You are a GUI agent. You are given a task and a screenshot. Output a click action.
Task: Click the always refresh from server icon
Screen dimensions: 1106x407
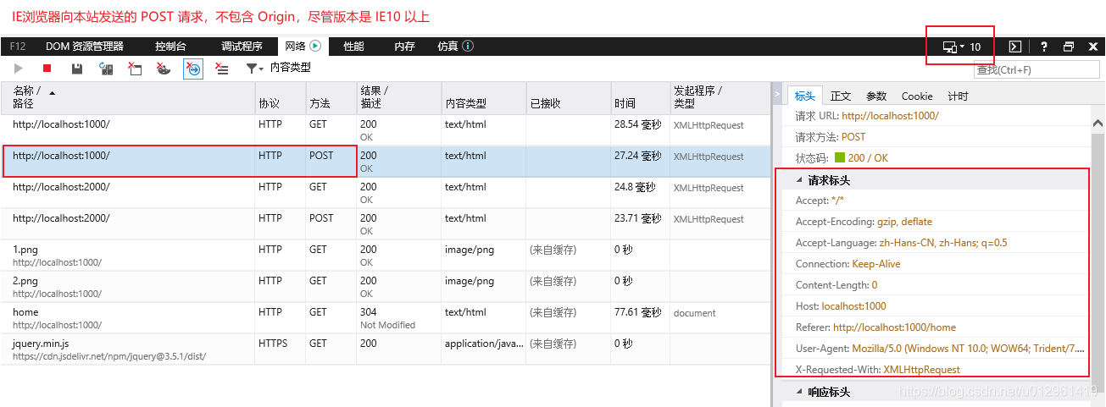click(x=106, y=69)
